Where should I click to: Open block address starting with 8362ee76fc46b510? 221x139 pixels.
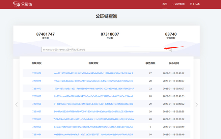point(93,127)
